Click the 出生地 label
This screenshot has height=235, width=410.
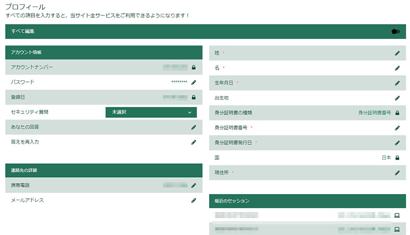pyautogui.click(x=221, y=98)
